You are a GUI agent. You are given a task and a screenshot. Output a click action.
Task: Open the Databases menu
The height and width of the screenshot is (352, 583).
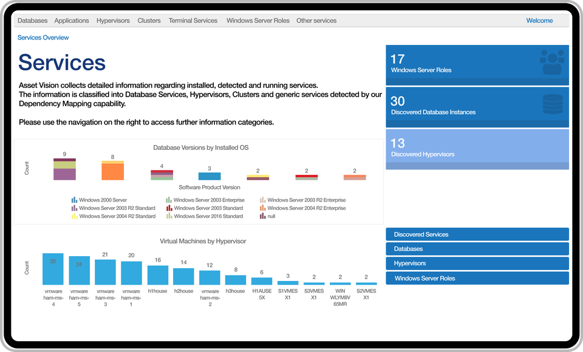coord(32,21)
